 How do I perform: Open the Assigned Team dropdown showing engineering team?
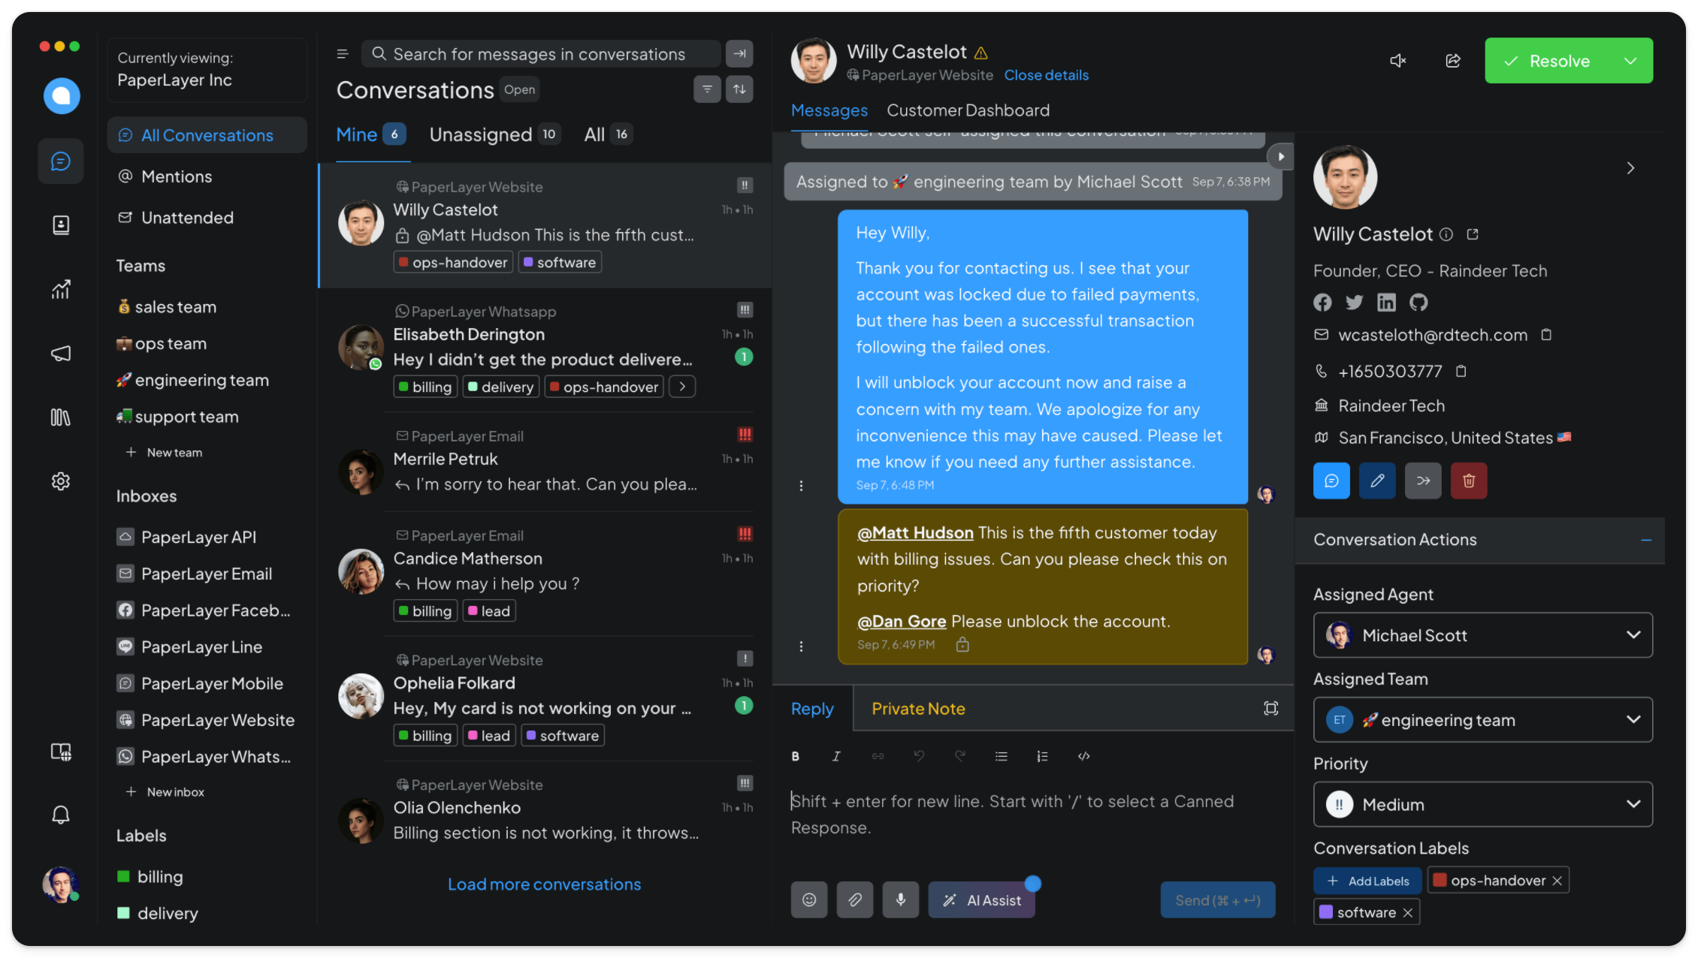pos(1482,721)
